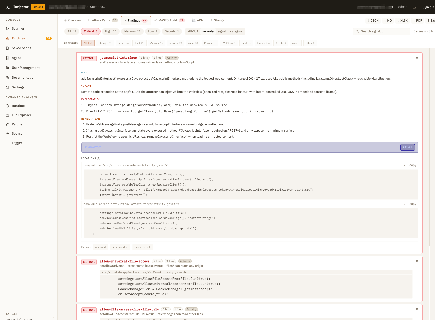Viewport: 435px width, 320px height.
Task: Click the Search signal input field
Action: (x=381, y=31)
